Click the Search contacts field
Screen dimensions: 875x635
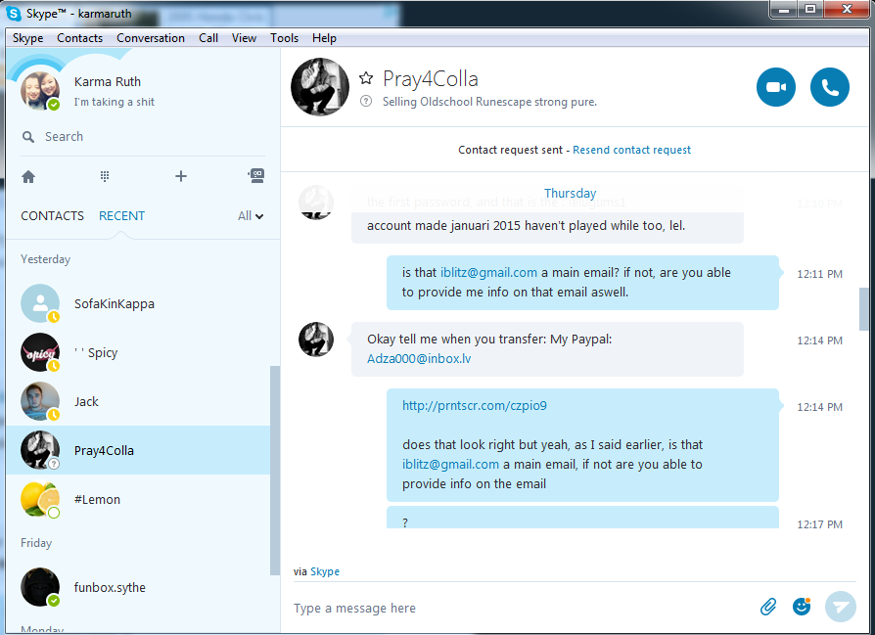[143, 137]
